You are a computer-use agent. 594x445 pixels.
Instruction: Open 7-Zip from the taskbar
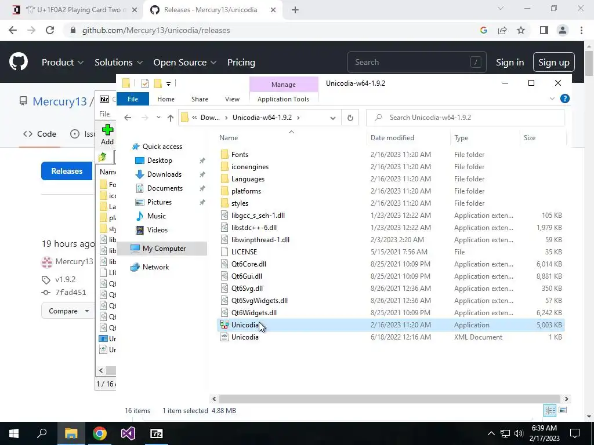157,433
